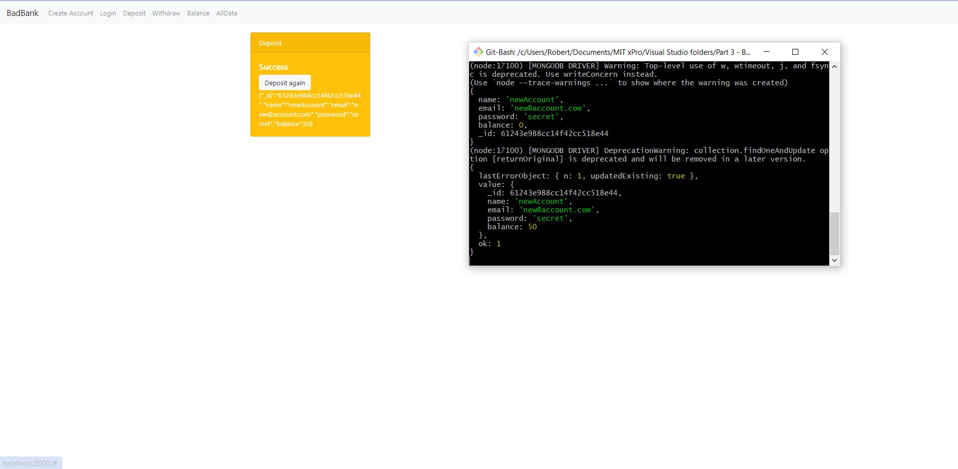Viewport: 958px width, 469px height.
Task: Click the localhost:3000 status link
Action: click(x=30, y=463)
